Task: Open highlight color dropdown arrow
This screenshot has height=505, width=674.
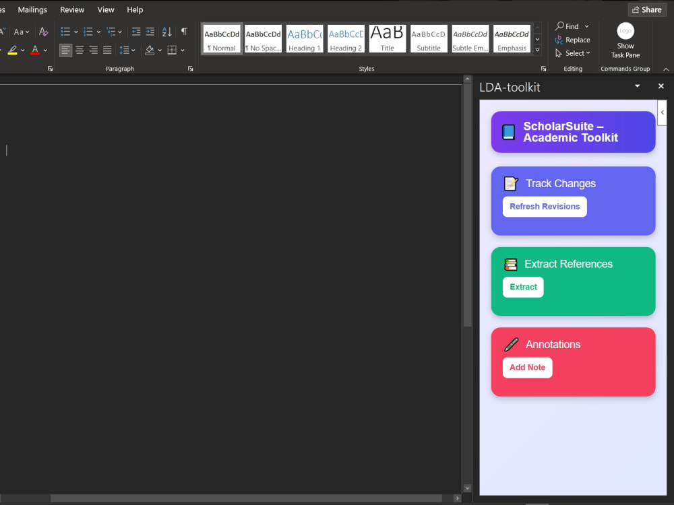Action: point(23,50)
